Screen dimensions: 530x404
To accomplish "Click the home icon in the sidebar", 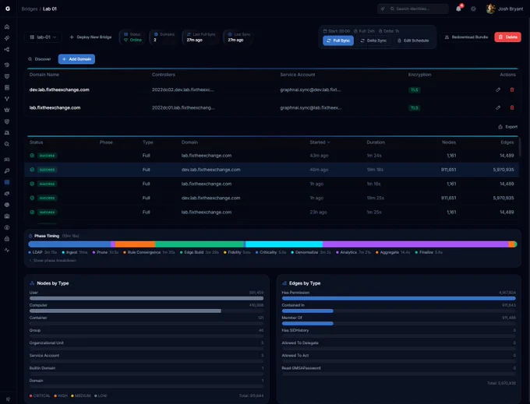I will point(7,26).
